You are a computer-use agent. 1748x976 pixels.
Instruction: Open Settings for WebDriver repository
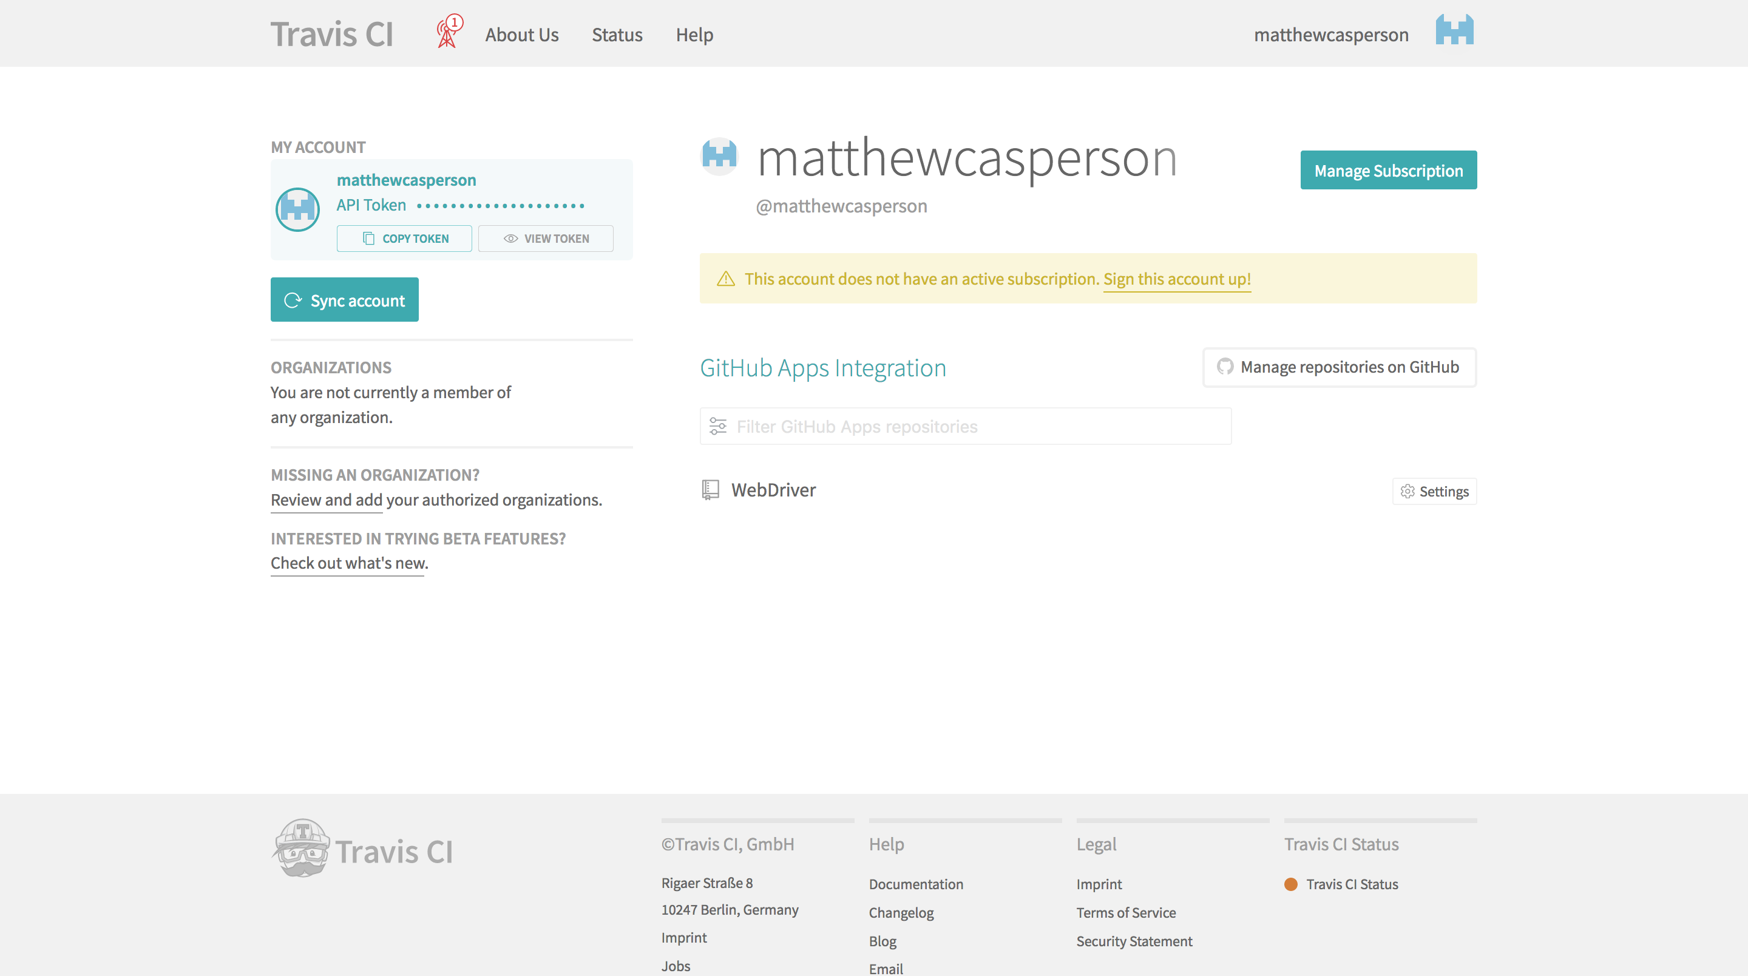[1434, 492]
